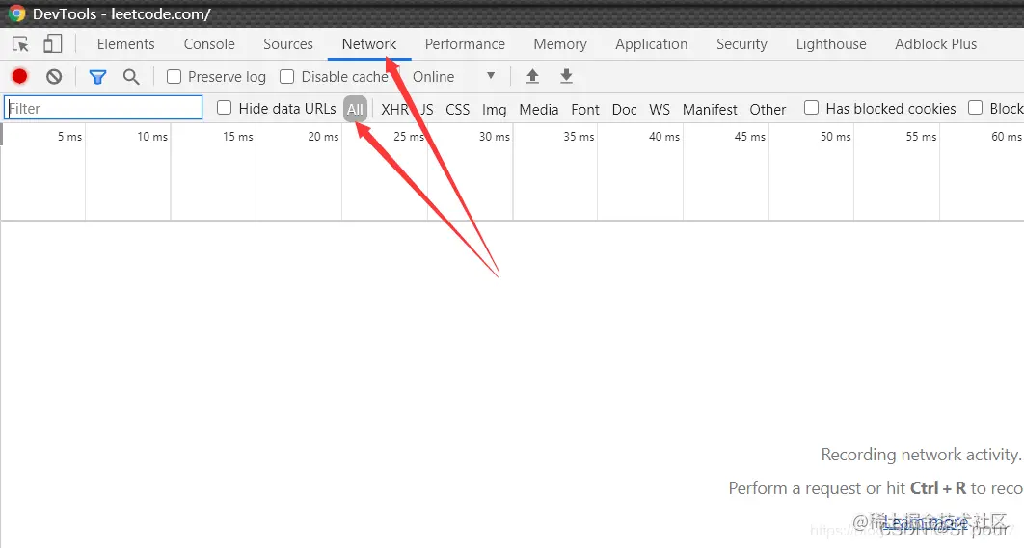Stop recording with the red record button
Image resolution: width=1024 pixels, height=548 pixels.
tap(19, 76)
